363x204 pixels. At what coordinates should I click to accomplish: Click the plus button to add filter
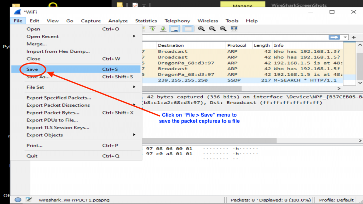tap(354, 37)
